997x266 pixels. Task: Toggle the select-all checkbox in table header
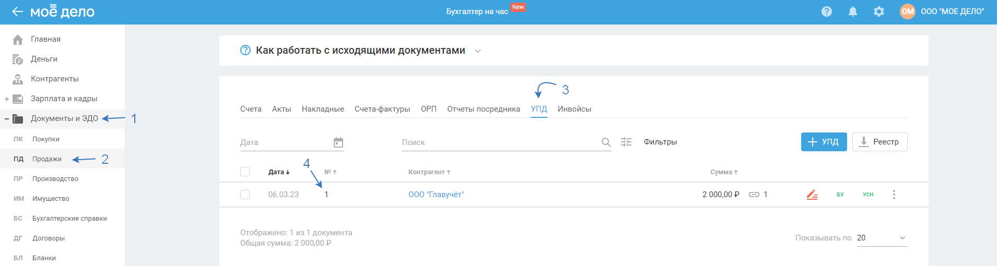coord(245,172)
